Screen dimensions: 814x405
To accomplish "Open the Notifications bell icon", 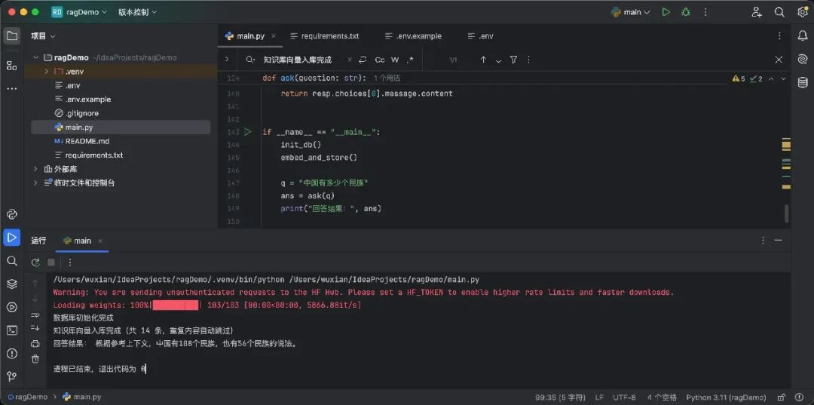I will coord(803,36).
